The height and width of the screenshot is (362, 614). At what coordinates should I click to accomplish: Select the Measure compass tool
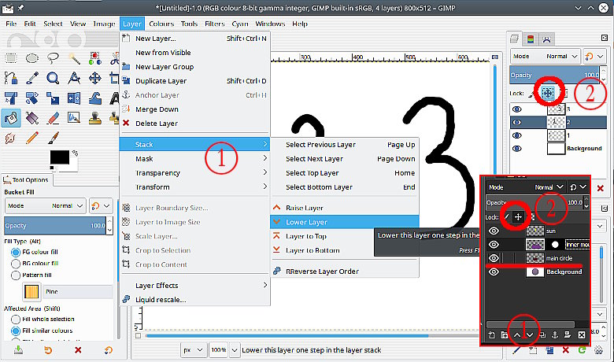pyautogui.click(x=74, y=78)
